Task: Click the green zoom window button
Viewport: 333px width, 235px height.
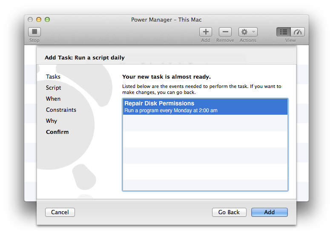Action: [47, 20]
